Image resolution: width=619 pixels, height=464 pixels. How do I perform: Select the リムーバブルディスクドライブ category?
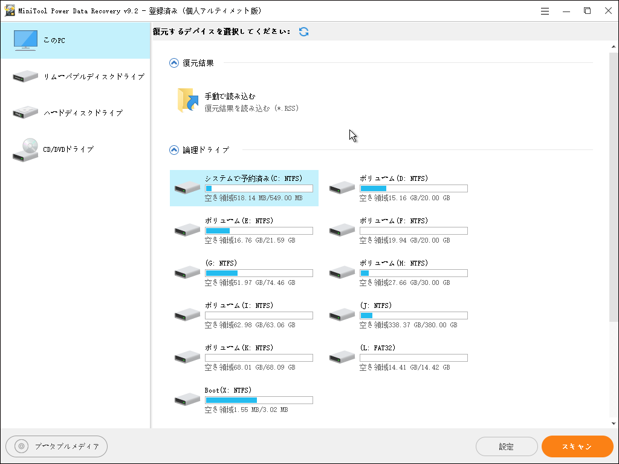[75, 77]
